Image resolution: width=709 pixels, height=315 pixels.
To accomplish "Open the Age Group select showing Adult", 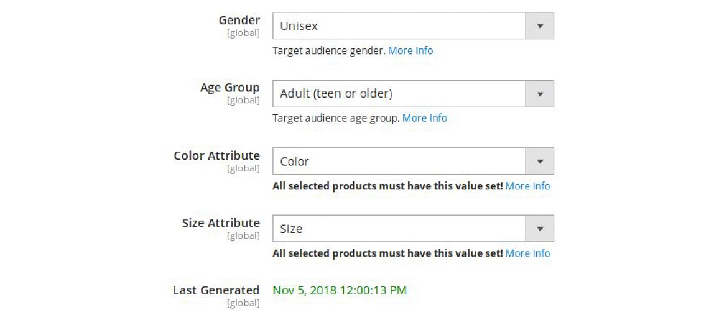I will pyautogui.click(x=399, y=94).
